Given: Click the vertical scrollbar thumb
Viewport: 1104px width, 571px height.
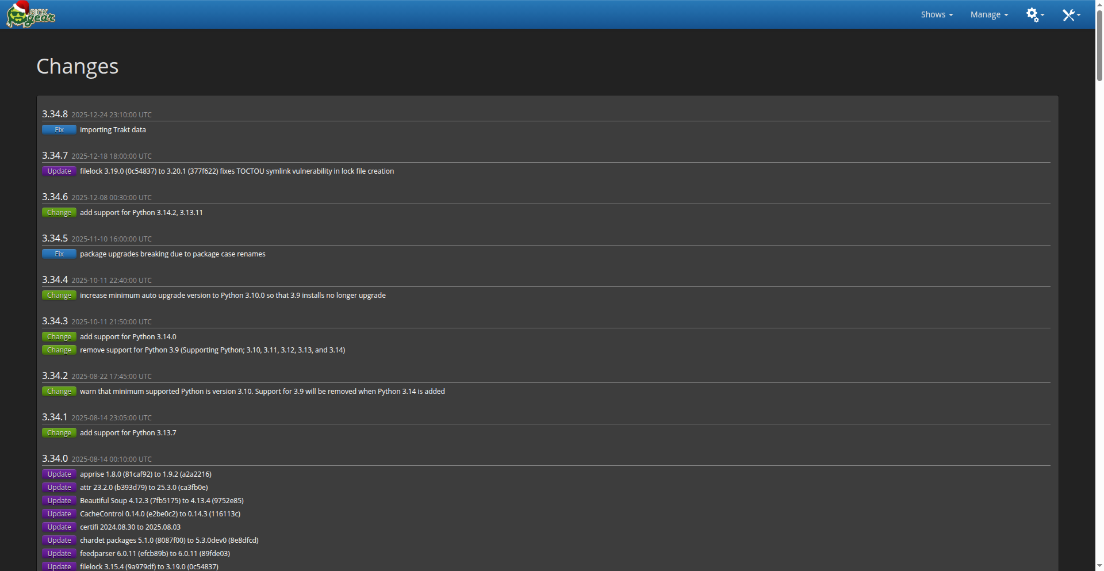Looking at the screenshot, I should pyautogui.click(x=1099, y=46).
